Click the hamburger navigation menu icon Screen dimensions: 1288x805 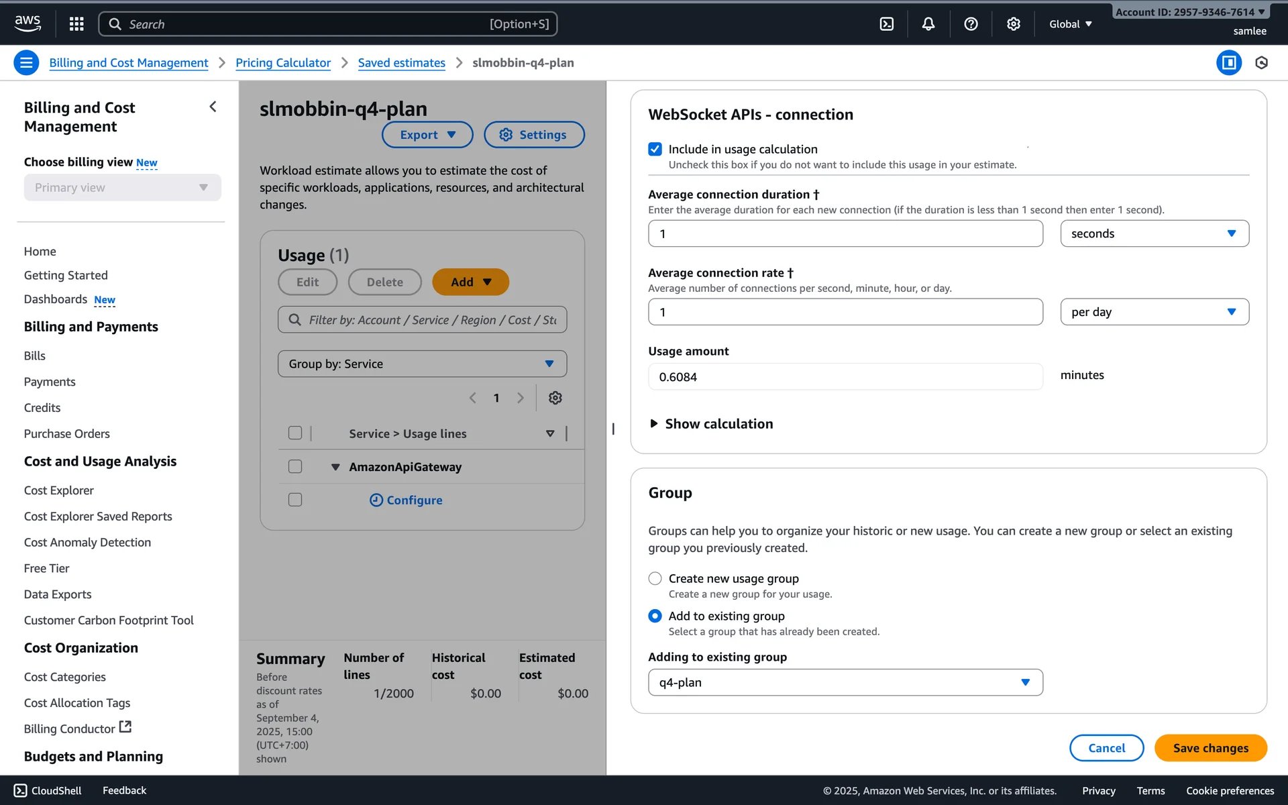26,63
